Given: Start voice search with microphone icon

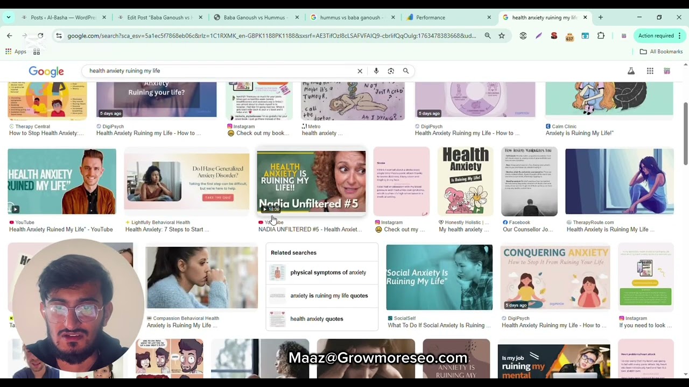Looking at the screenshot, I should click(376, 71).
